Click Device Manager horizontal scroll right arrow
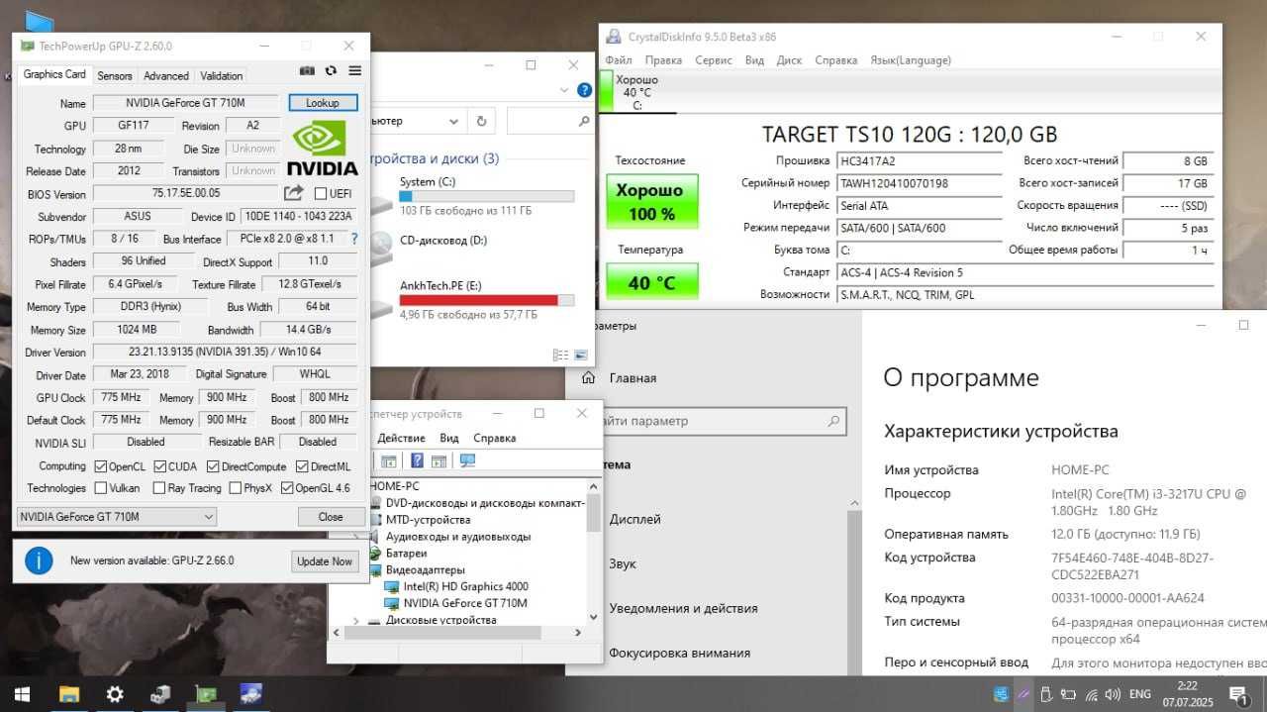Screen dimensions: 1267x712 click(579, 635)
